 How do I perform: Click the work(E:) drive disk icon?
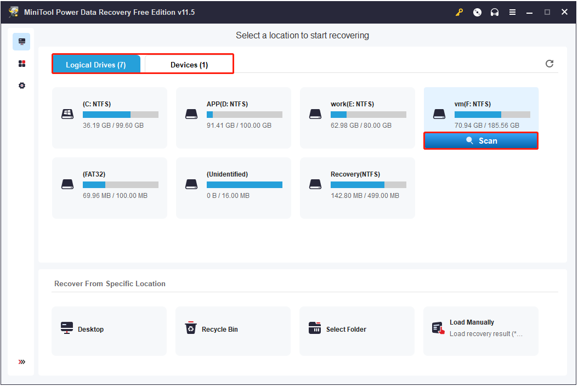tap(315, 114)
